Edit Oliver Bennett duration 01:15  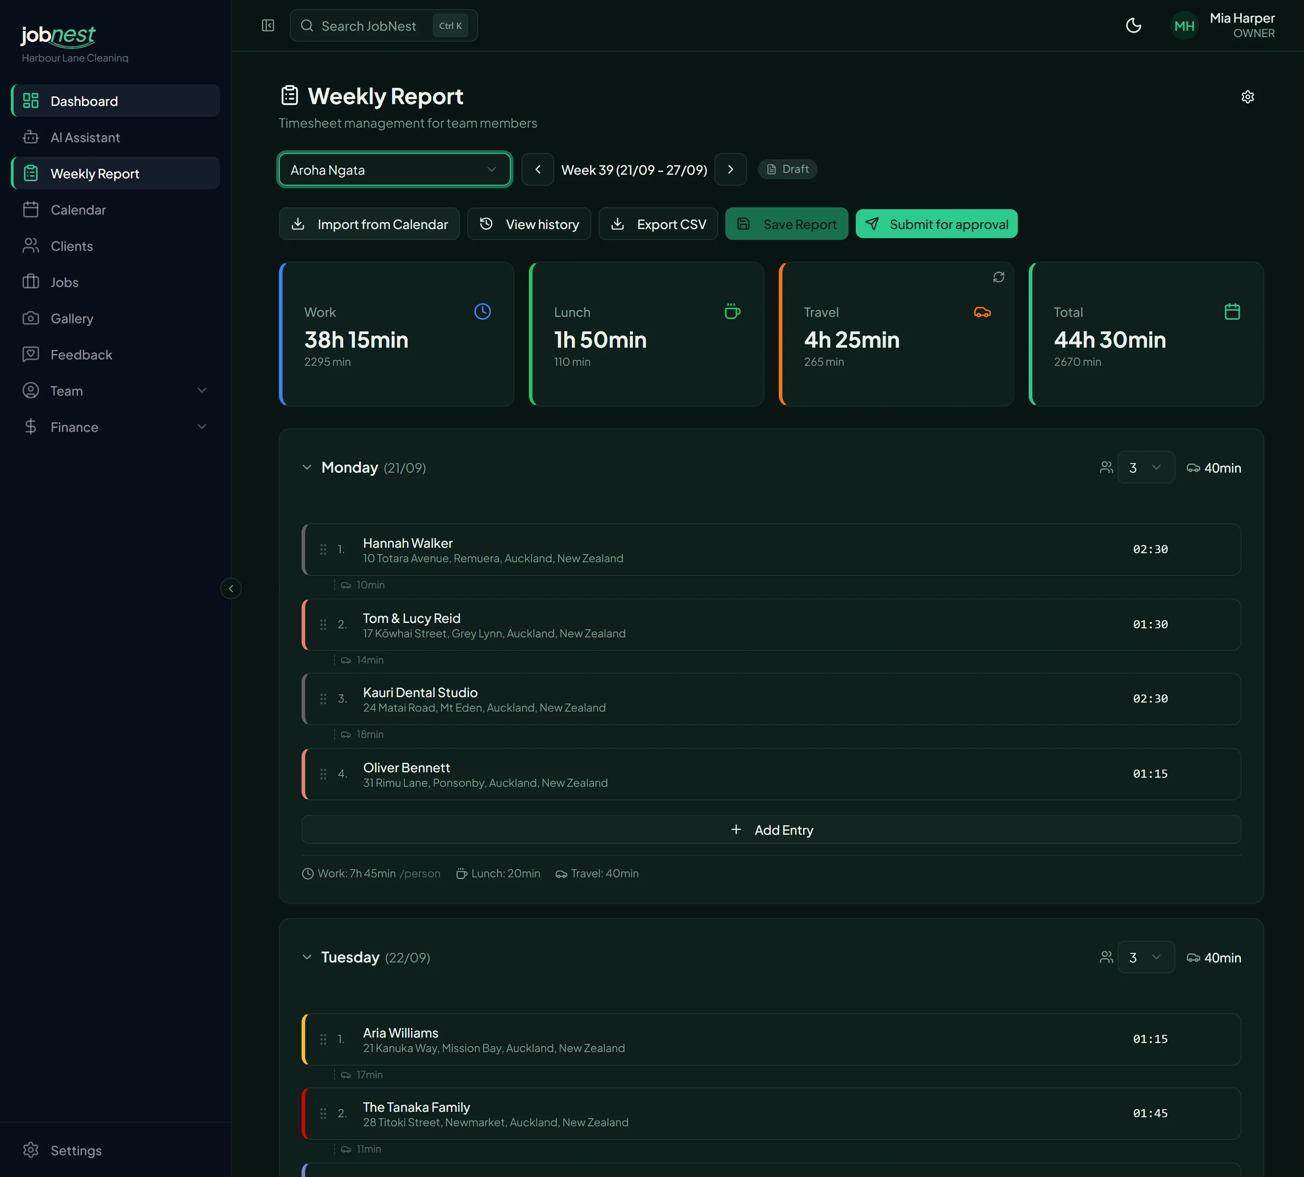click(1150, 774)
